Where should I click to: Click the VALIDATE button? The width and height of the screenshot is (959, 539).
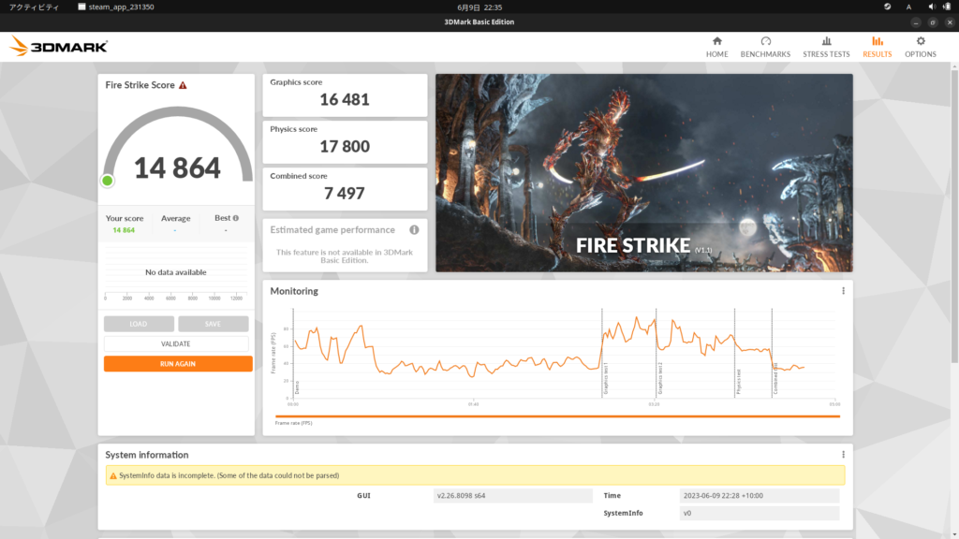pyautogui.click(x=176, y=344)
